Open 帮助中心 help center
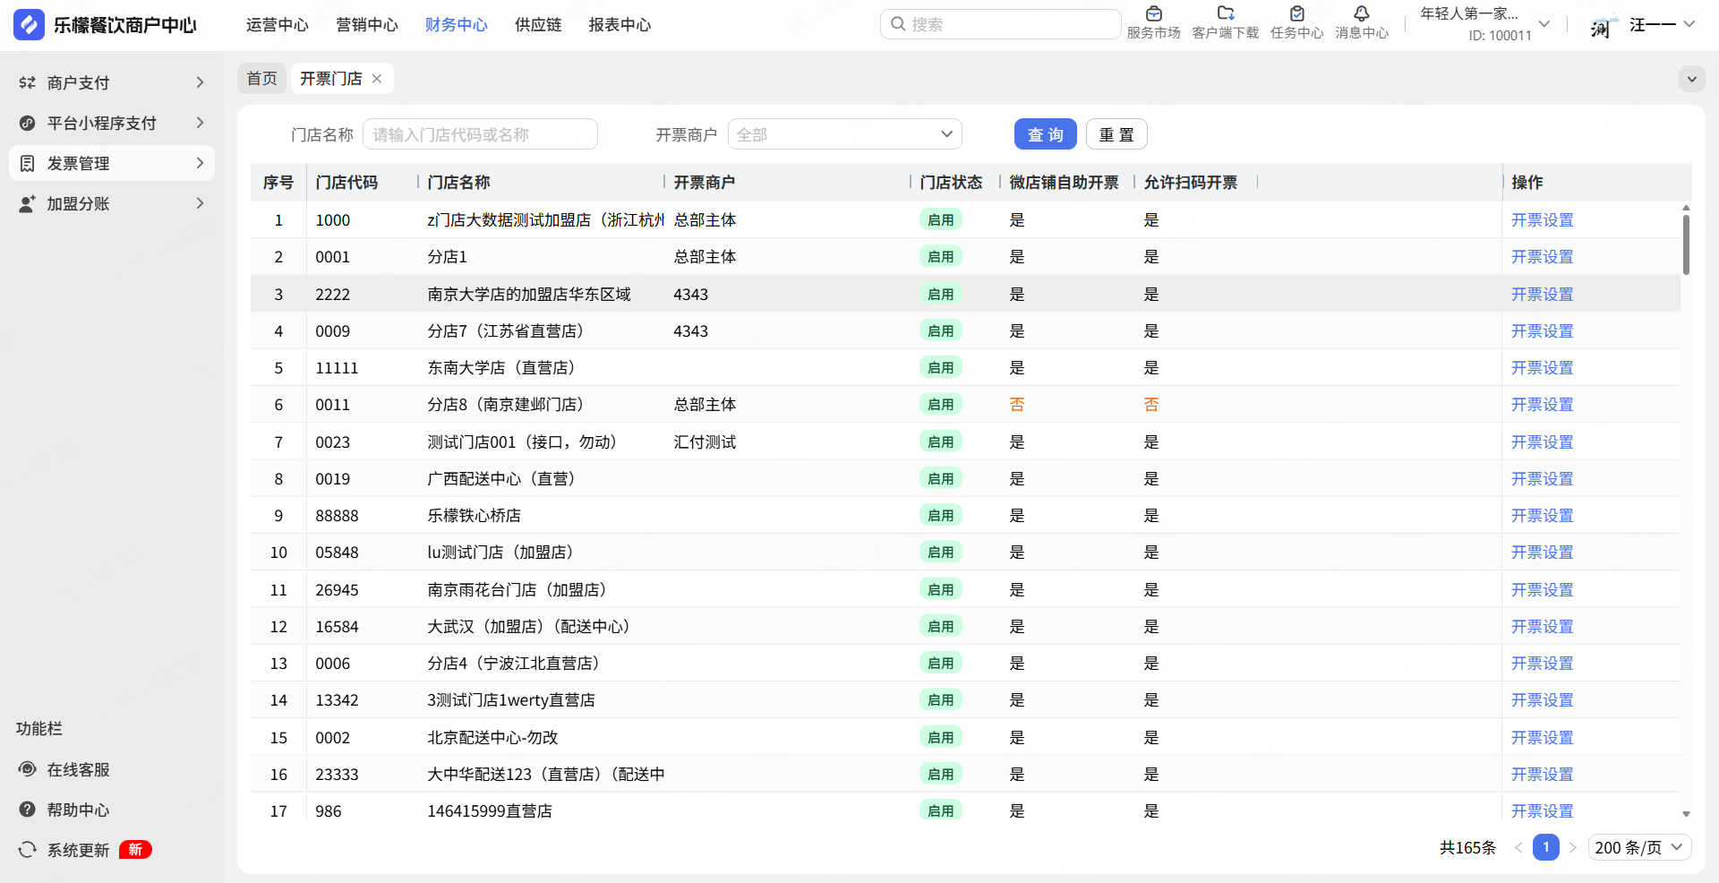Image resolution: width=1719 pixels, height=883 pixels. [x=78, y=810]
